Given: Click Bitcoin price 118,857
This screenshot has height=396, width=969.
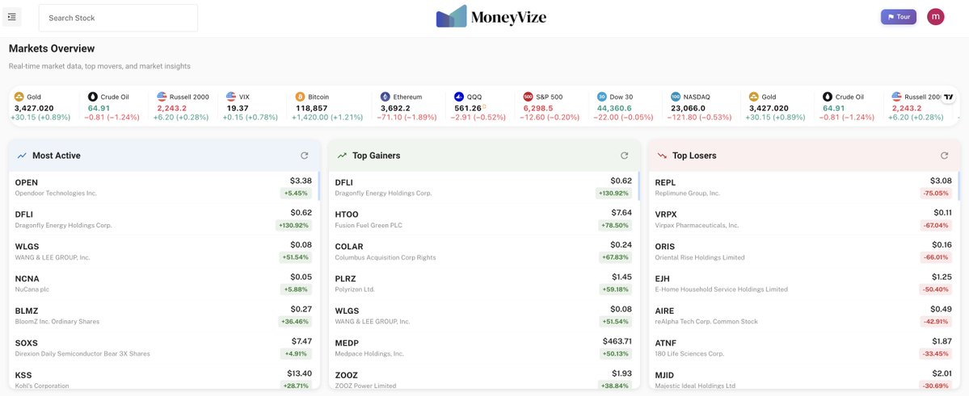Looking at the screenshot, I should click(x=310, y=108).
